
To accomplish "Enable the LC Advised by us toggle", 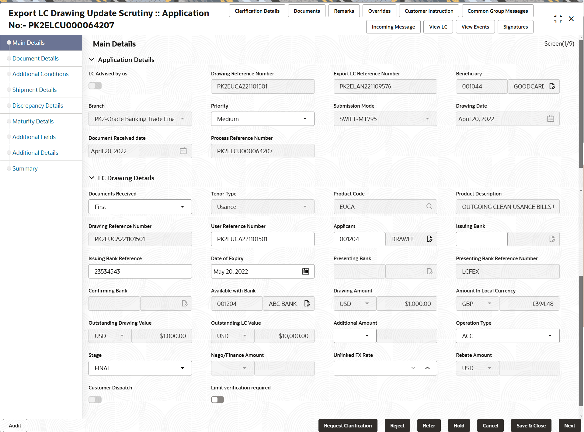I will coord(95,86).
